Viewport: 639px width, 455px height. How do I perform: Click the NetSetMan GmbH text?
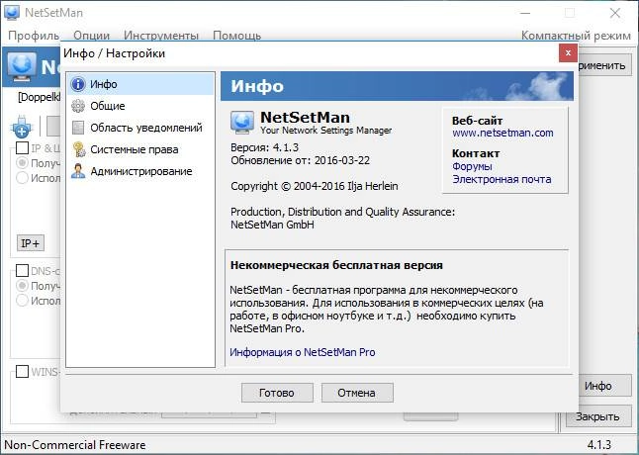click(272, 225)
